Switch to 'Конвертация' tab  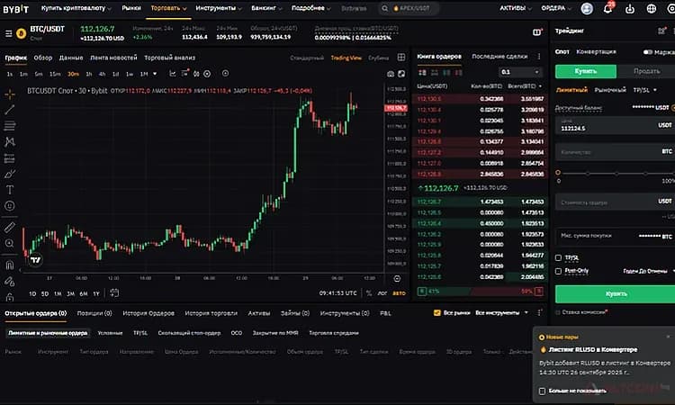tap(596, 51)
